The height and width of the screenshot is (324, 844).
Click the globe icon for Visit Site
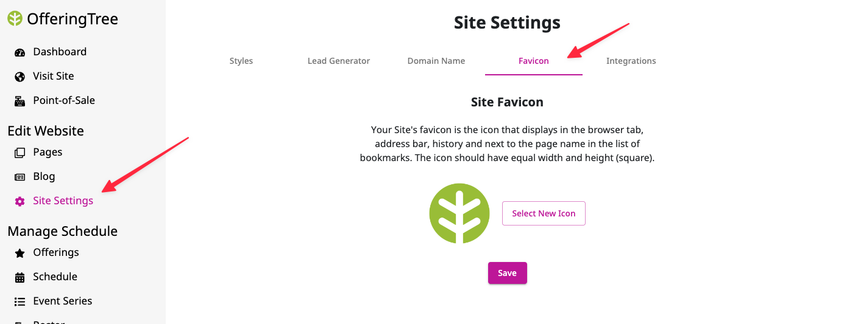20,77
